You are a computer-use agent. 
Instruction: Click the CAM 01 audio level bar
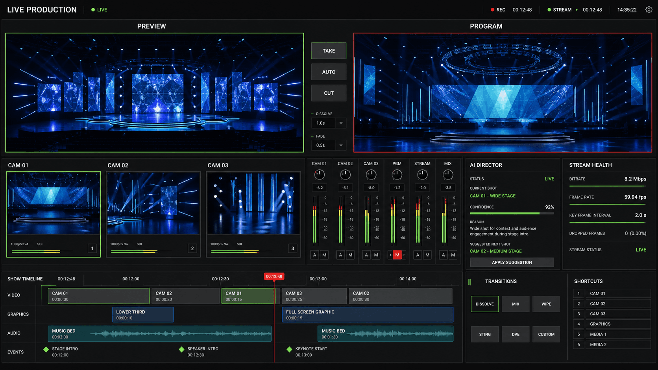tap(36, 251)
